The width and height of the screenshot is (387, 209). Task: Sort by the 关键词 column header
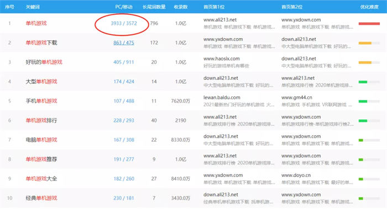33,7
